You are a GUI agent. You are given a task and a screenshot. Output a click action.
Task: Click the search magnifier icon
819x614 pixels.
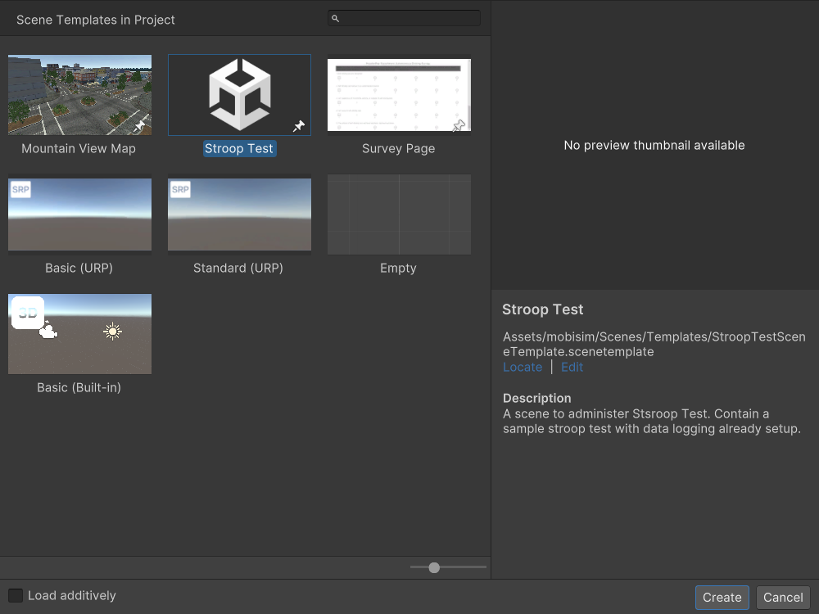pos(335,19)
